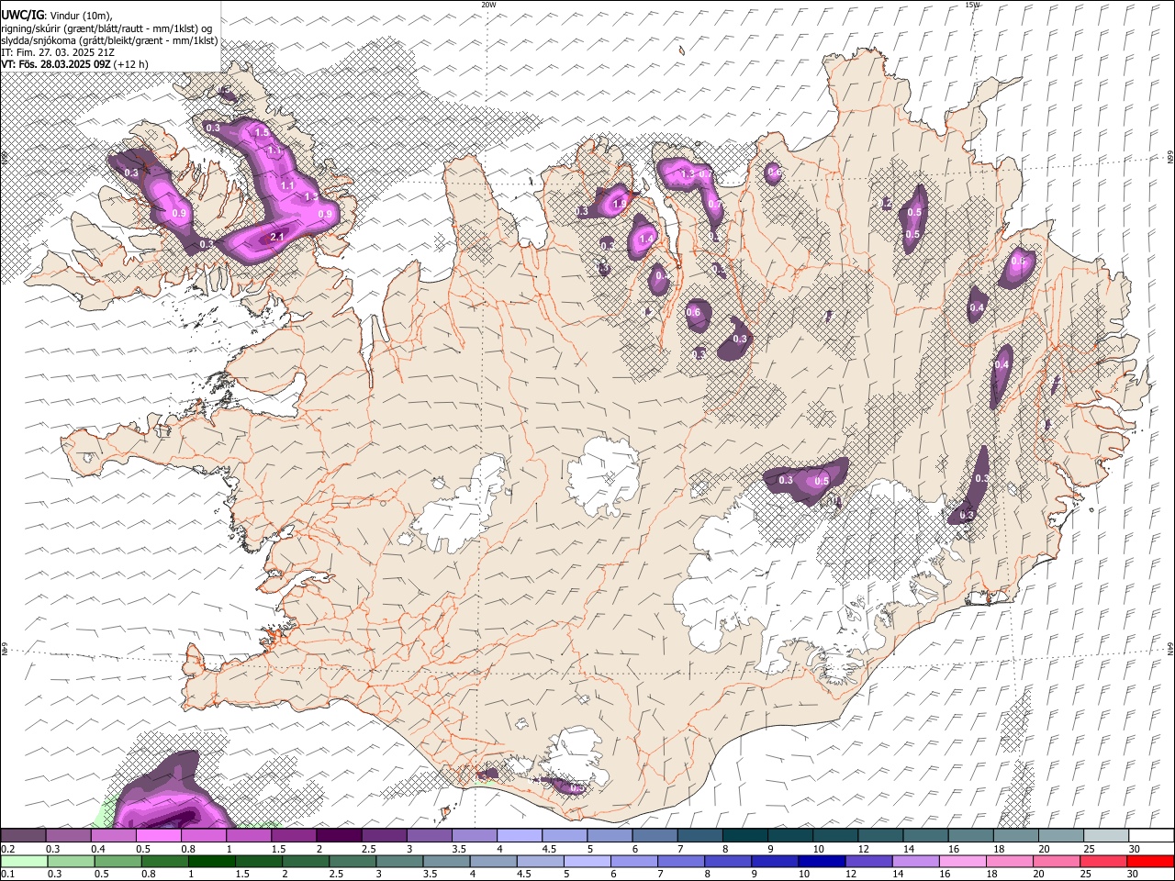1175x881 pixels.
Task: Pick the snow legend swatch starting at 0.4
Action: (114, 835)
